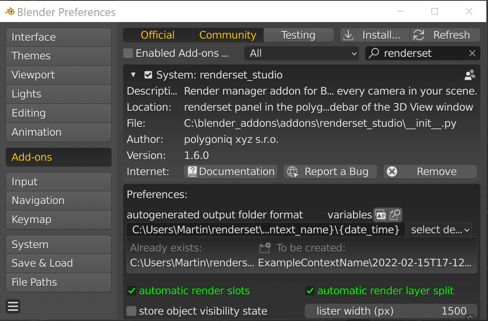Uncheck automatic render layer split
Viewport: 488px width, 321px height.
tap(310, 291)
